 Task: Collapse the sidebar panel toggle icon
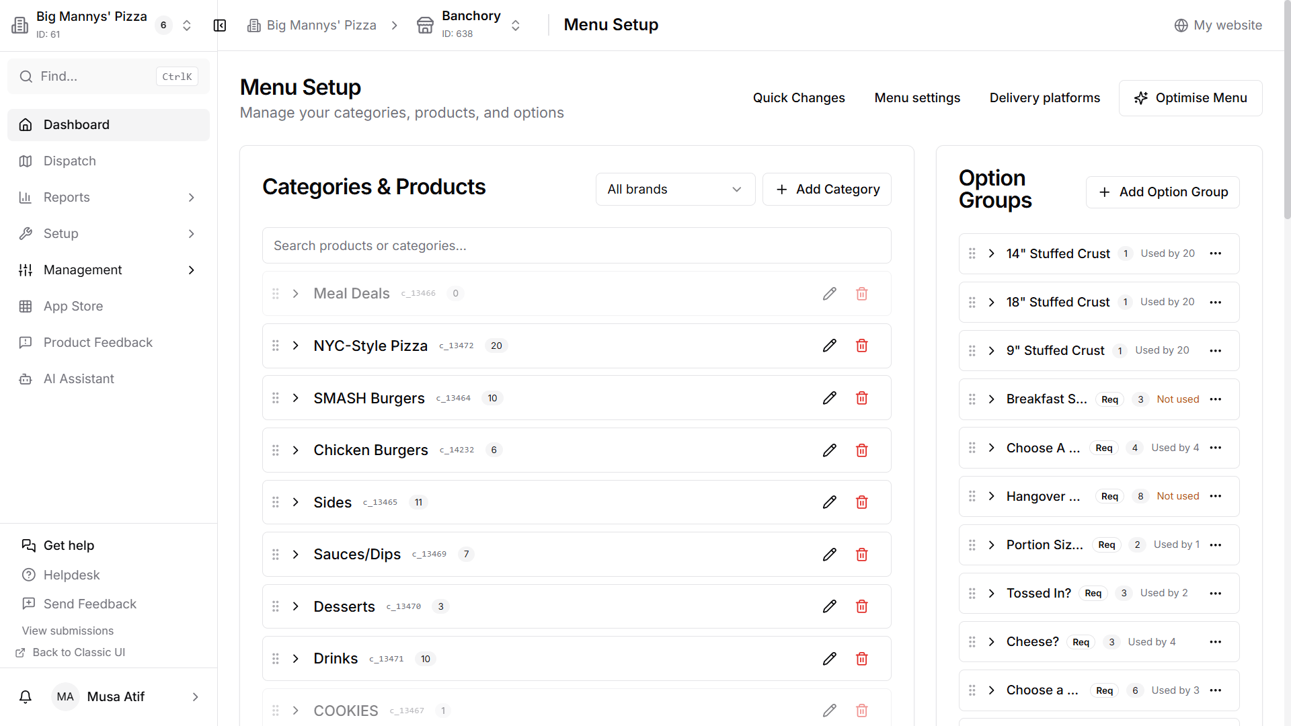220,26
